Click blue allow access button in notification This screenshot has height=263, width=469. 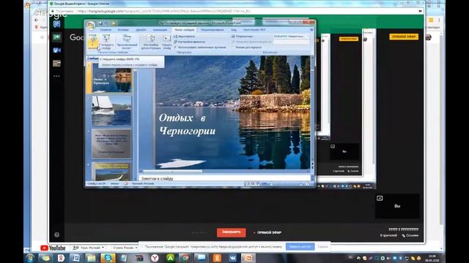pos(300,247)
